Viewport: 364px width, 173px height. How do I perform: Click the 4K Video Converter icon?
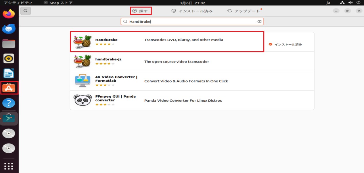83,81
